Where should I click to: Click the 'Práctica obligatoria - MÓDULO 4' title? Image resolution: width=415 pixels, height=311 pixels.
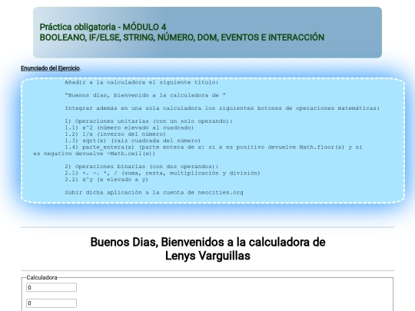coord(103,27)
